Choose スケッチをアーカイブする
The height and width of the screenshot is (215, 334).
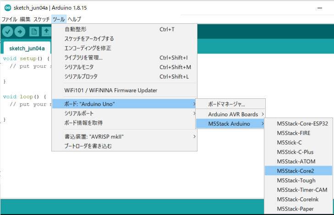pyautogui.click(x=125, y=39)
